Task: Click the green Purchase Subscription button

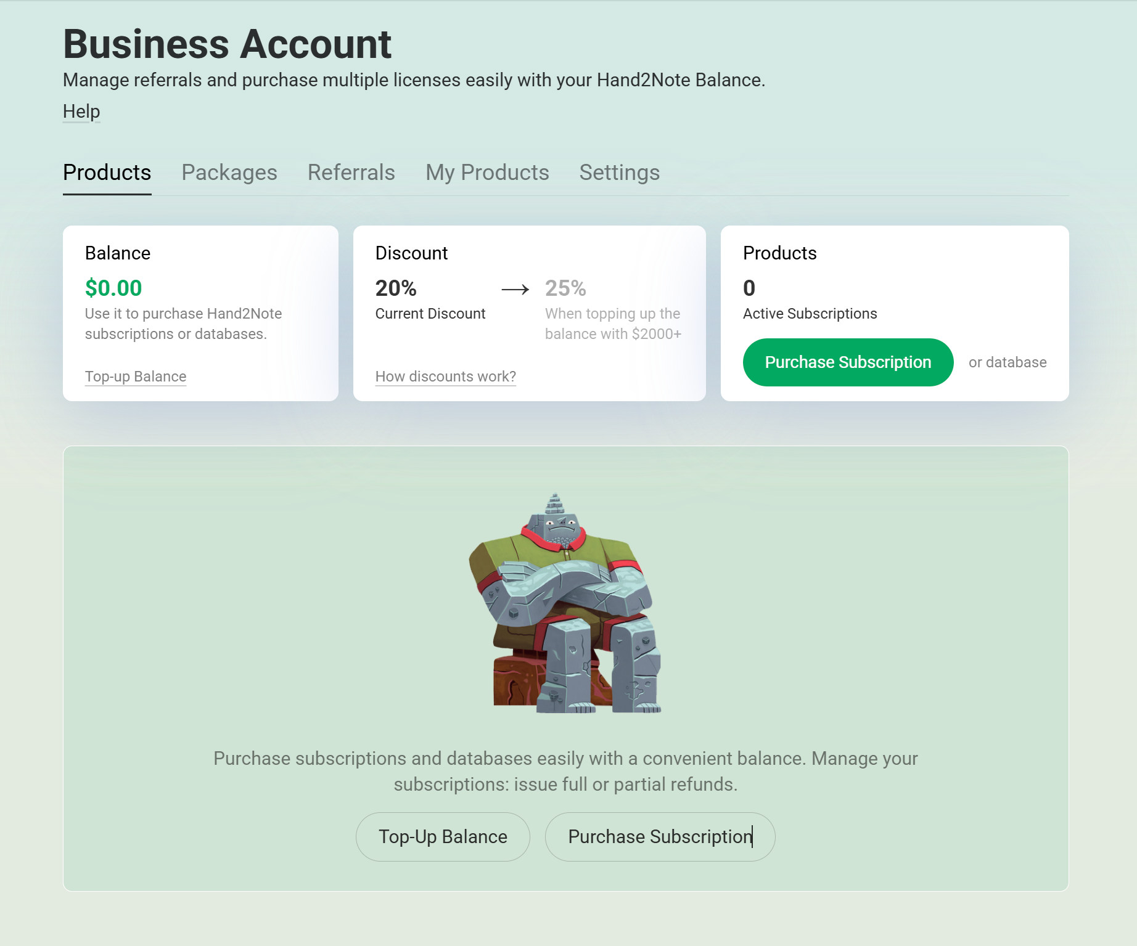Action: pos(848,362)
